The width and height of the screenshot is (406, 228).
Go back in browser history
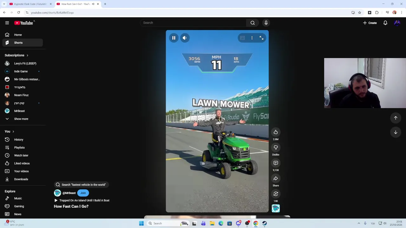(x=4, y=13)
